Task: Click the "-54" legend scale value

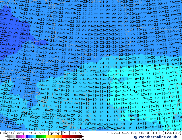Action: tap(9, 139)
